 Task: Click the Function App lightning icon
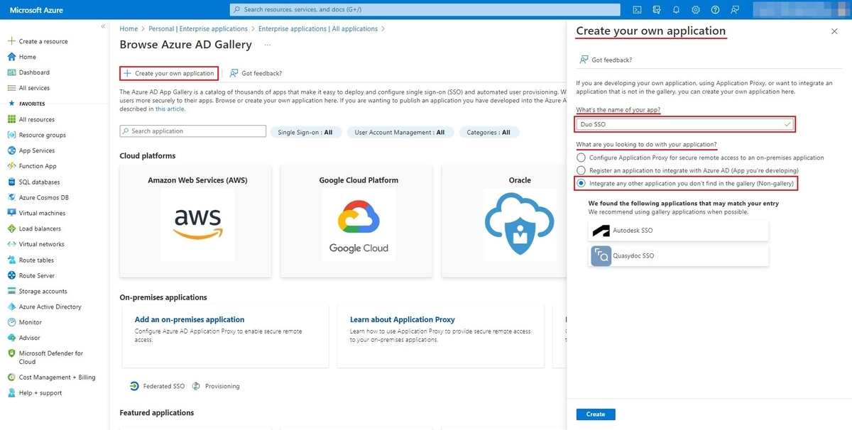click(x=11, y=166)
